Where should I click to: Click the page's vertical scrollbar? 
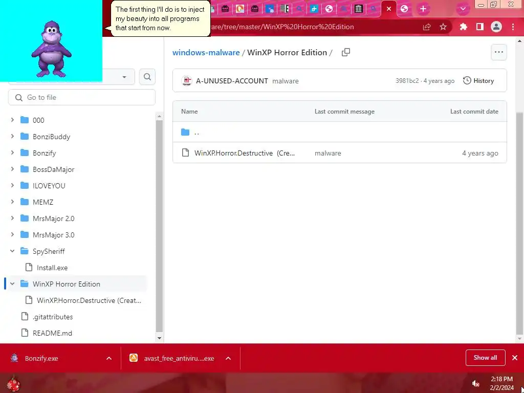pos(519,223)
